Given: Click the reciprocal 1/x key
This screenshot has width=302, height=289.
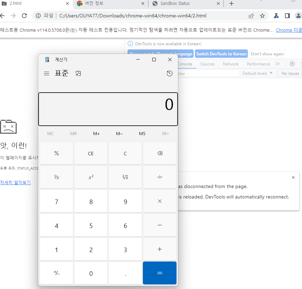Looking at the screenshot, I should coord(56,177).
